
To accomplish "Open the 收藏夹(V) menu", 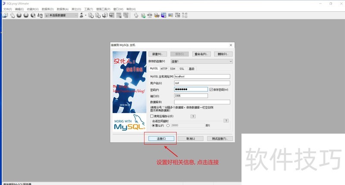I will point(33,9).
